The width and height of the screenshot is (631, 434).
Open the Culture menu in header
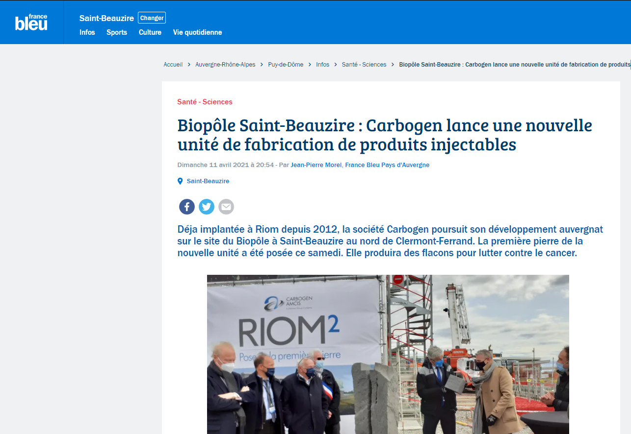[x=150, y=32]
